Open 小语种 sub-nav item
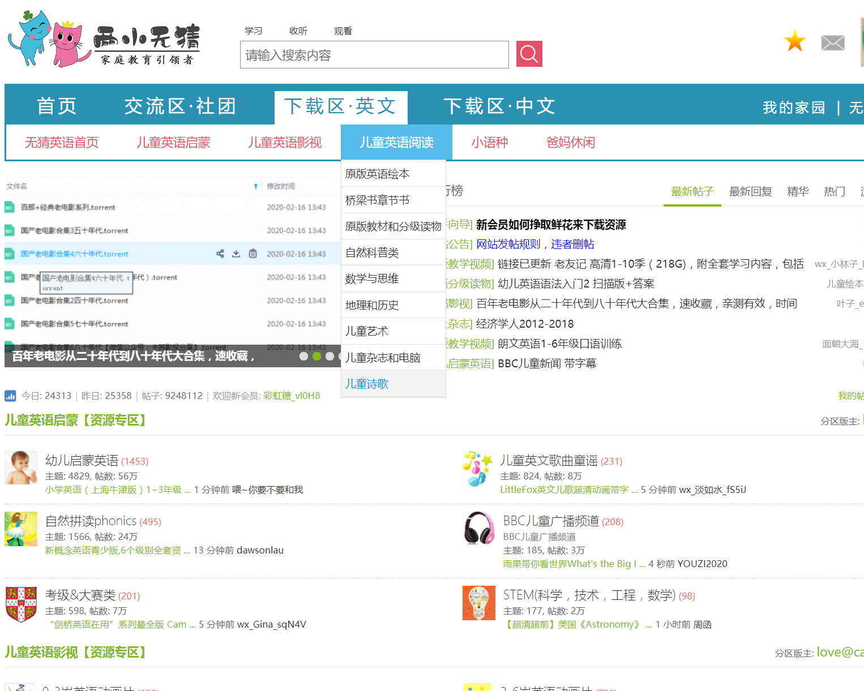 tap(489, 142)
